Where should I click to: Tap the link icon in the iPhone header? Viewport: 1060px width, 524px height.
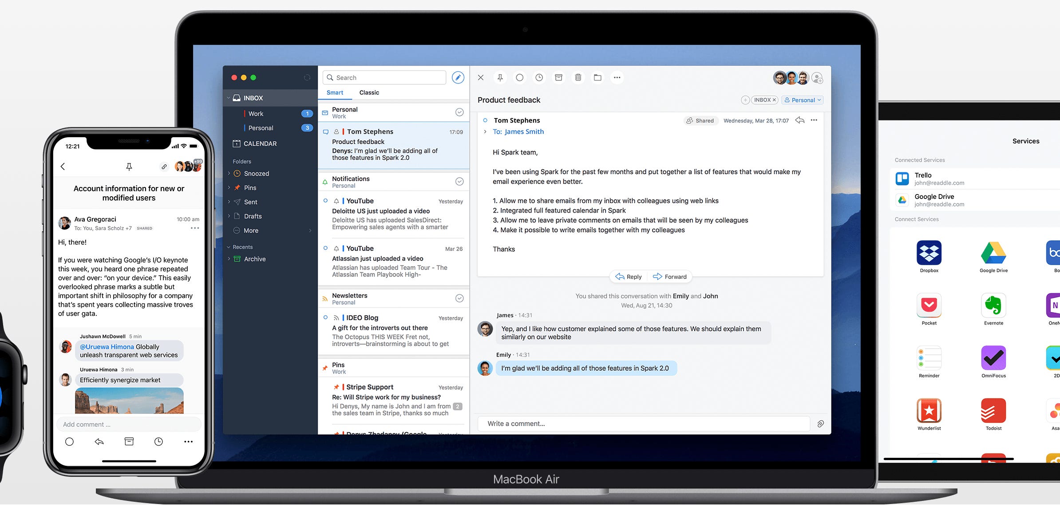click(164, 167)
